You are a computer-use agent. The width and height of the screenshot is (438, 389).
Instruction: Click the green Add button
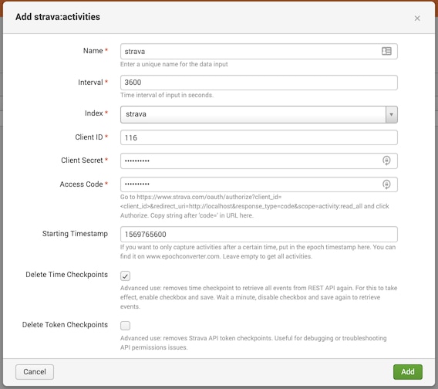coord(408,372)
